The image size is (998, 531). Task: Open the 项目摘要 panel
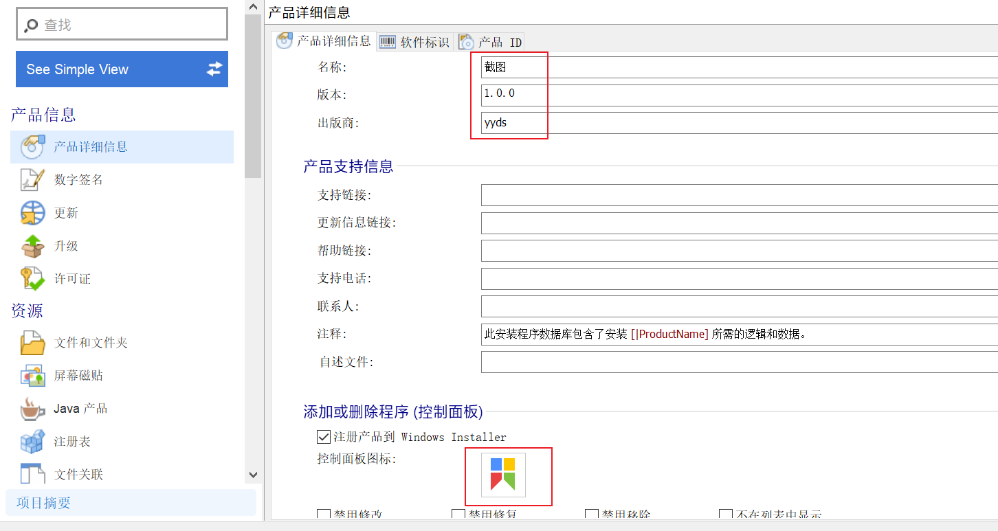click(x=131, y=503)
